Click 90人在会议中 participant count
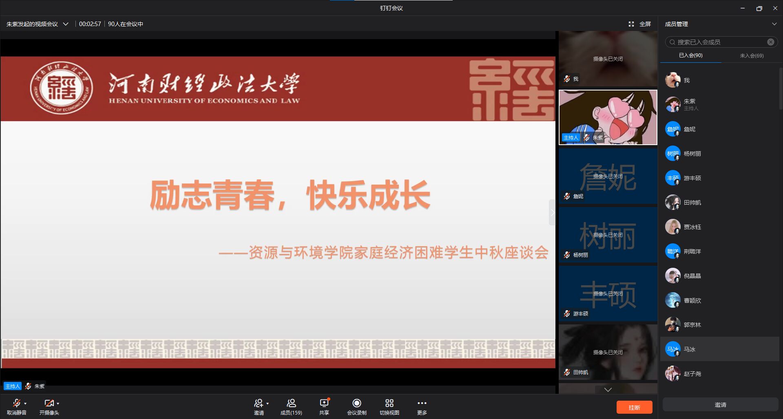783x419 pixels. 126,24
